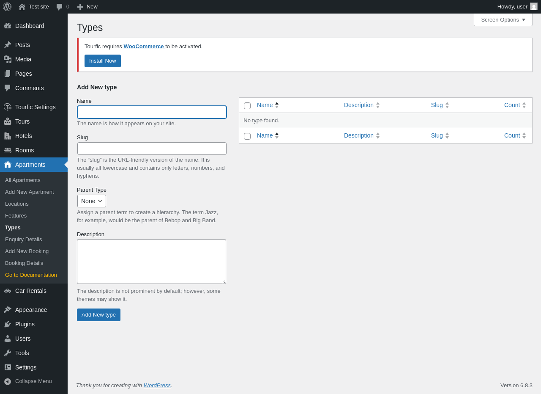The height and width of the screenshot is (394, 541).
Task: Click the Hotels building icon
Action: [x=8, y=136]
